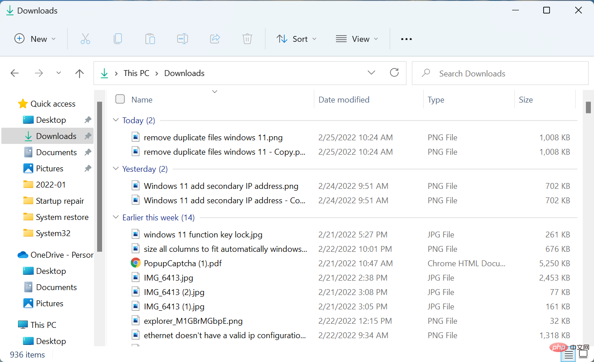Click the image icon of IMG_6413.jpg
The height and width of the screenshot is (362, 594).
click(x=136, y=277)
